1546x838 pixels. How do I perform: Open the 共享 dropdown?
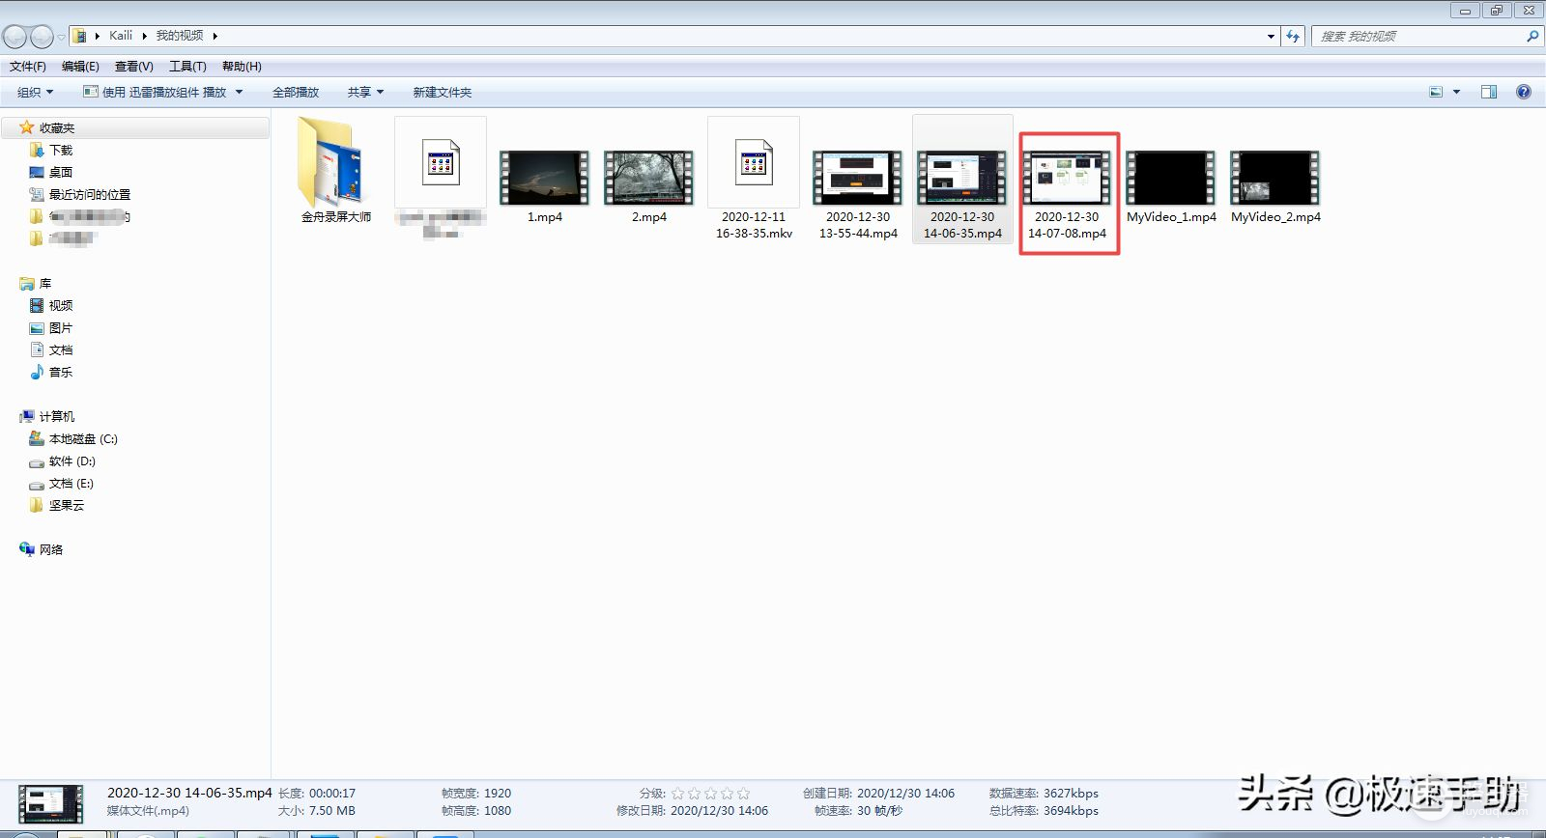click(365, 92)
